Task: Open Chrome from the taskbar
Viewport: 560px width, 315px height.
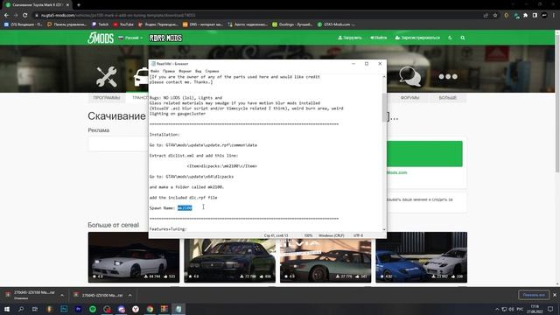Action: point(150,309)
